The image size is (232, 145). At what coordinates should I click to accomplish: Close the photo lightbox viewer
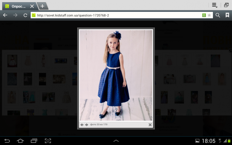pos(150,125)
